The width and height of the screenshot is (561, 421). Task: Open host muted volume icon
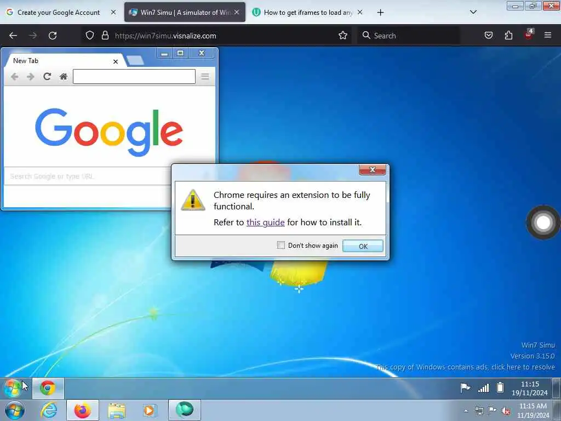pyautogui.click(x=506, y=411)
